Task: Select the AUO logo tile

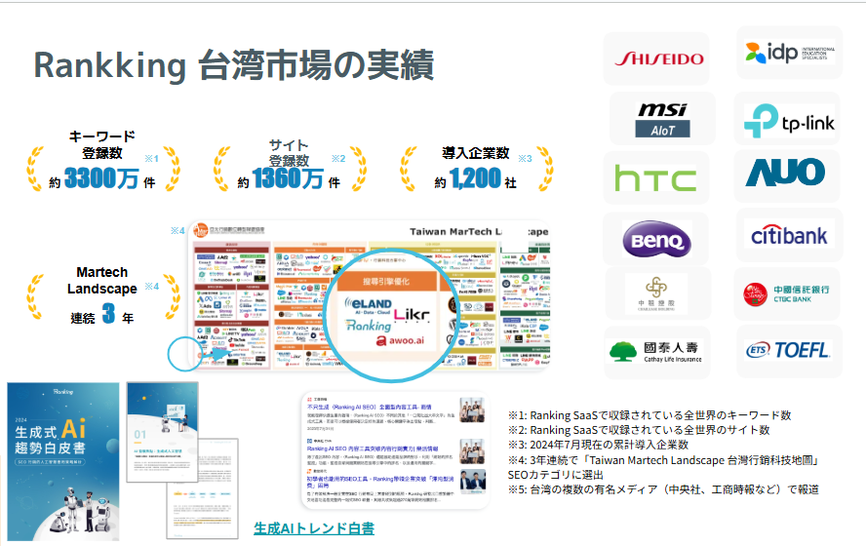Action: (x=785, y=174)
